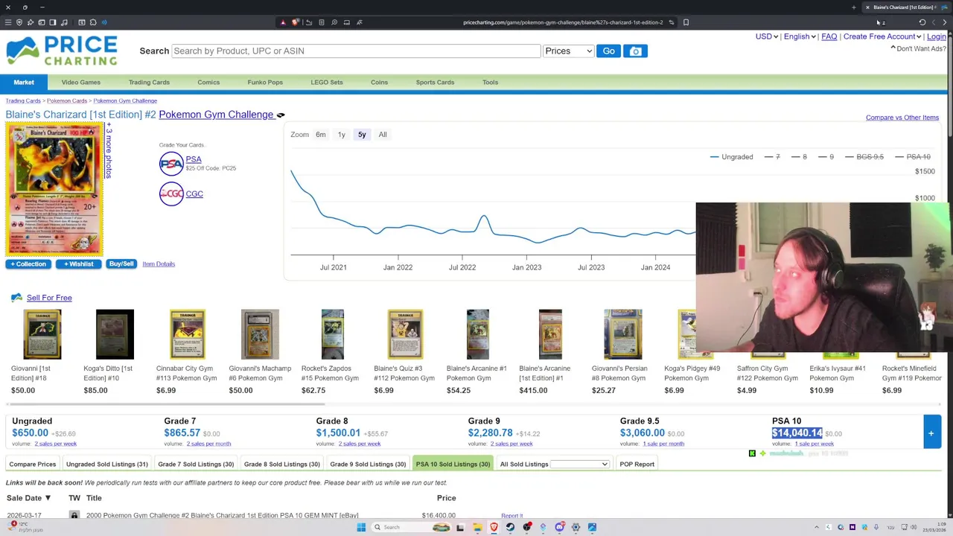953x536 pixels.
Task: Toggle PSA 10 line in chart legend
Action: point(912,157)
